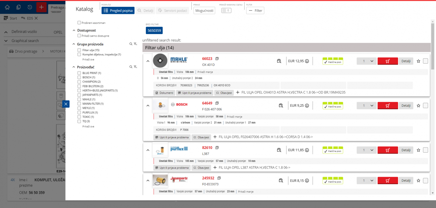Open quantity dropdown for MAHLE 66023
The image size is (436, 208).
tap(366, 61)
